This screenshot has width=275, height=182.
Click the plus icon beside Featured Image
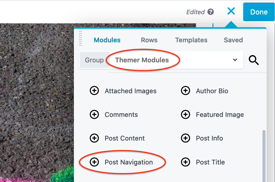(x=185, y=114)
